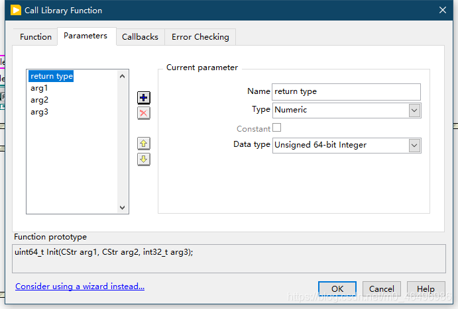Image resolution: width=458 pixels, height=309 pixels.
Task: Open the Callbacks tab
Action: click(141, 37)
